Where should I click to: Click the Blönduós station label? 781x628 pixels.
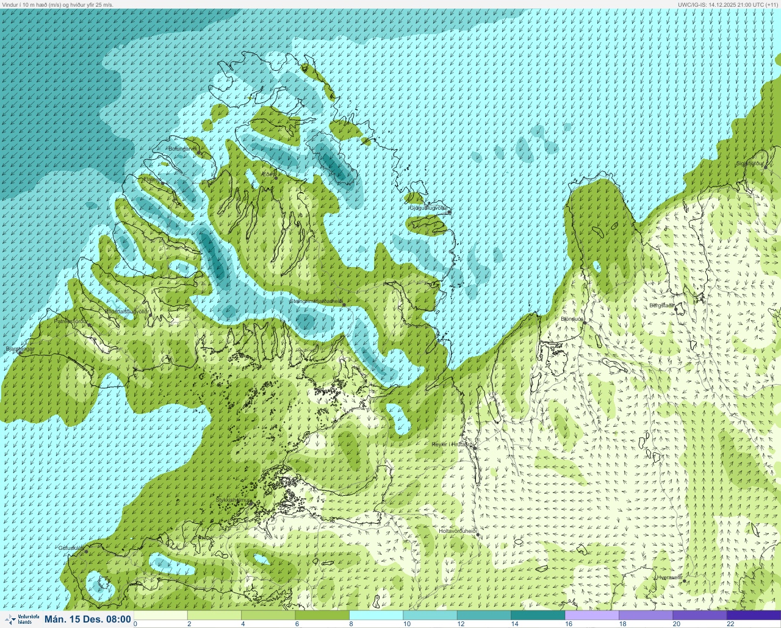[572, 319]
